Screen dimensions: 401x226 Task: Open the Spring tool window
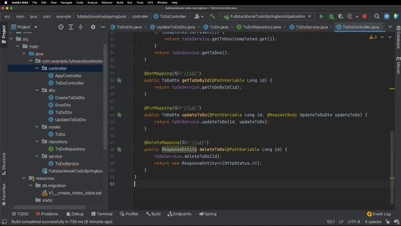[x=208, y=213]
